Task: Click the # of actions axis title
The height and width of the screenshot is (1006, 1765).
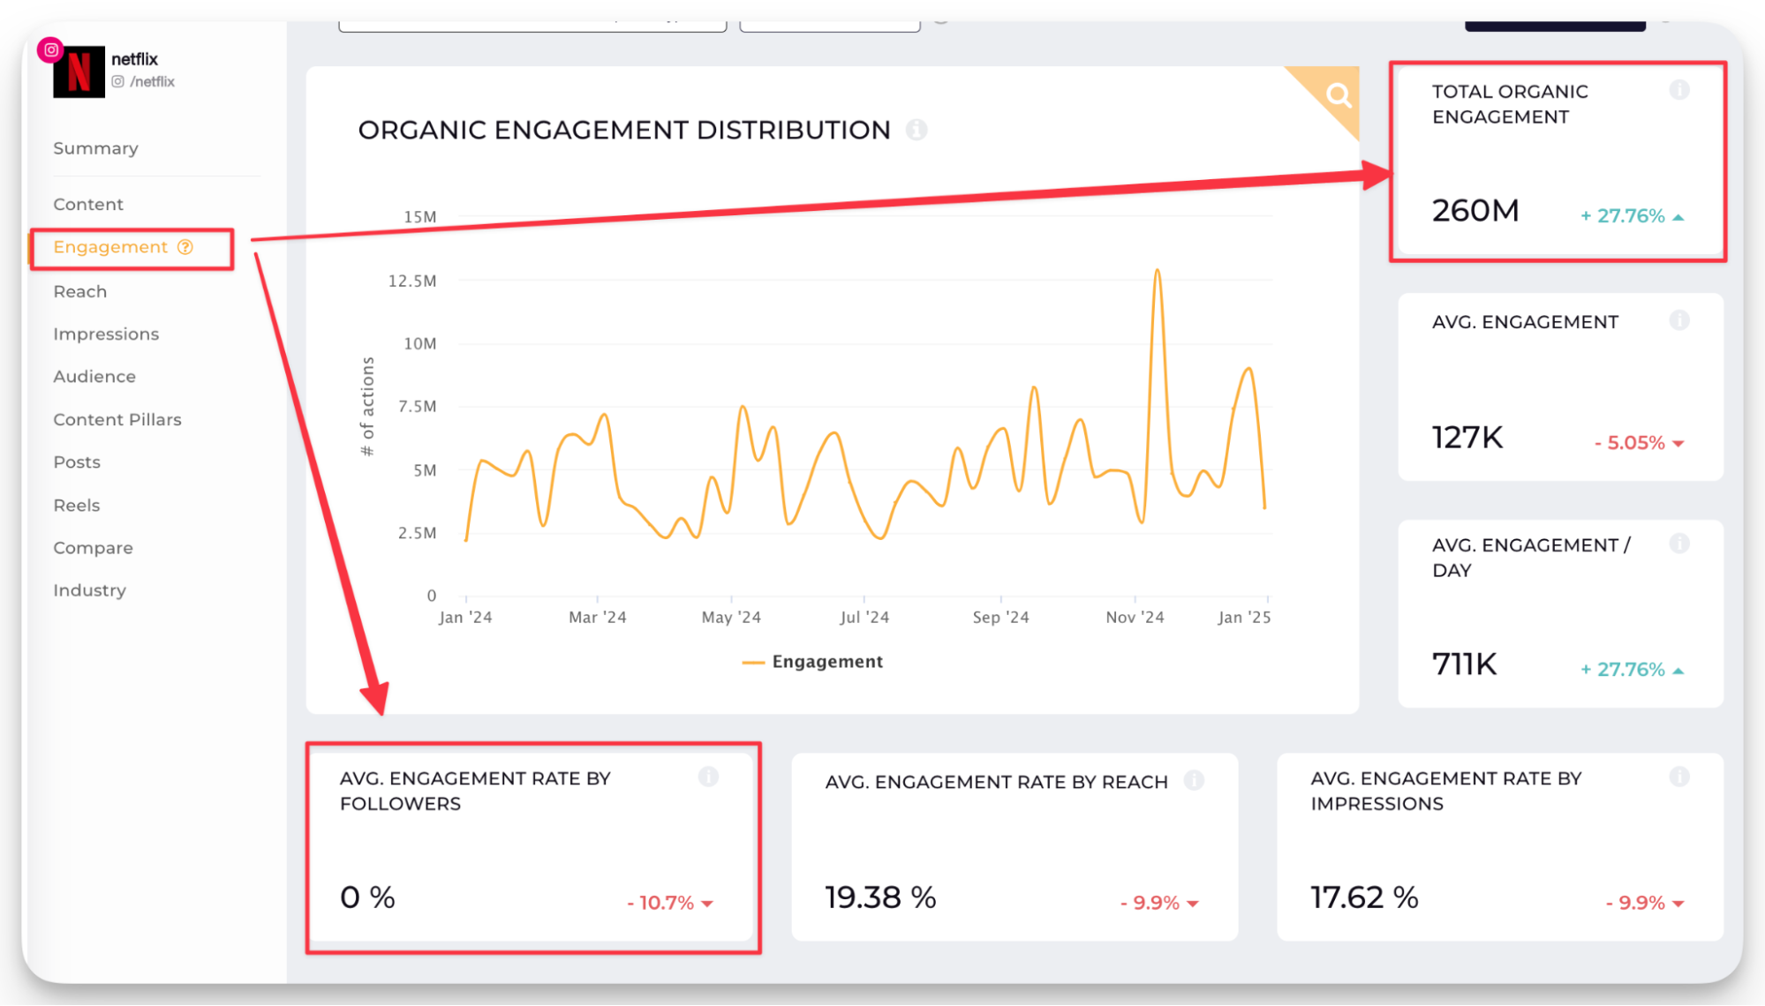Action: [367, 407]
